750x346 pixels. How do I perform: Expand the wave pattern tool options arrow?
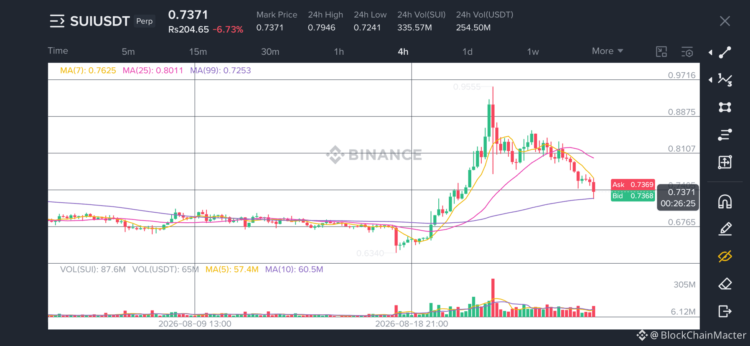710,79
